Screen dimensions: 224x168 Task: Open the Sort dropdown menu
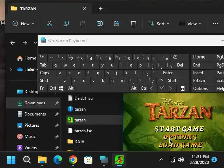tap(159, 23)
